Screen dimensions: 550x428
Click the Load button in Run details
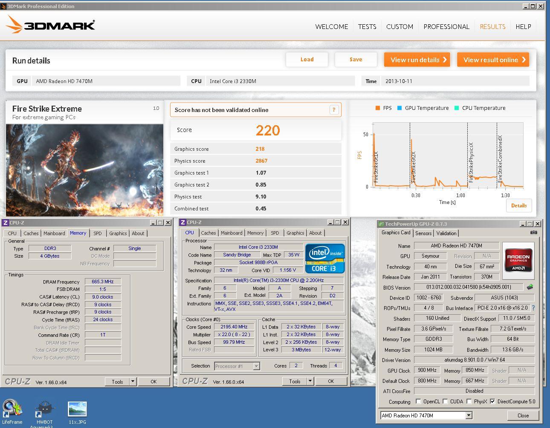[307, 60]
